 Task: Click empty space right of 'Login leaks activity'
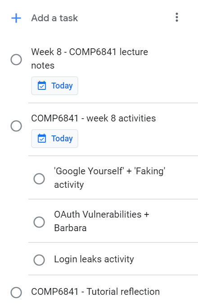coord(166,259)
